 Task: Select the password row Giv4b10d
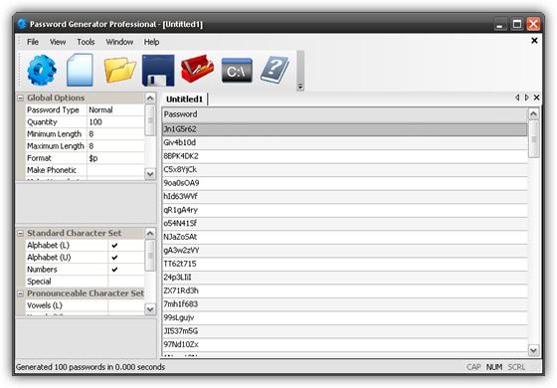[x=344, y=143]
